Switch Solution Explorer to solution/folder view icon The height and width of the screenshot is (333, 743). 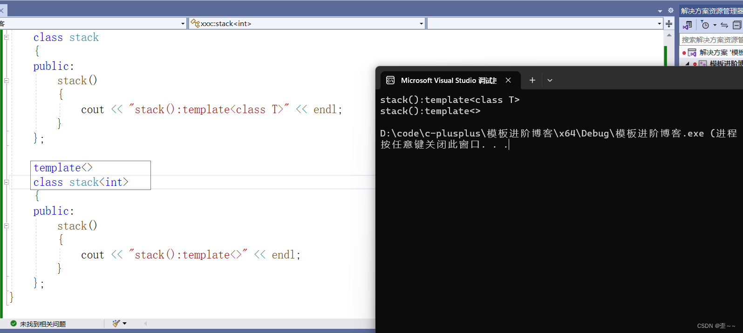[x=688, y=25]
